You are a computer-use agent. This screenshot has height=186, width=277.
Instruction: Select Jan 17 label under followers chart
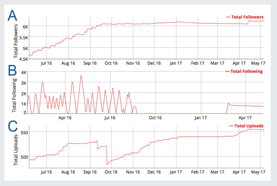[x=176, y=63]
